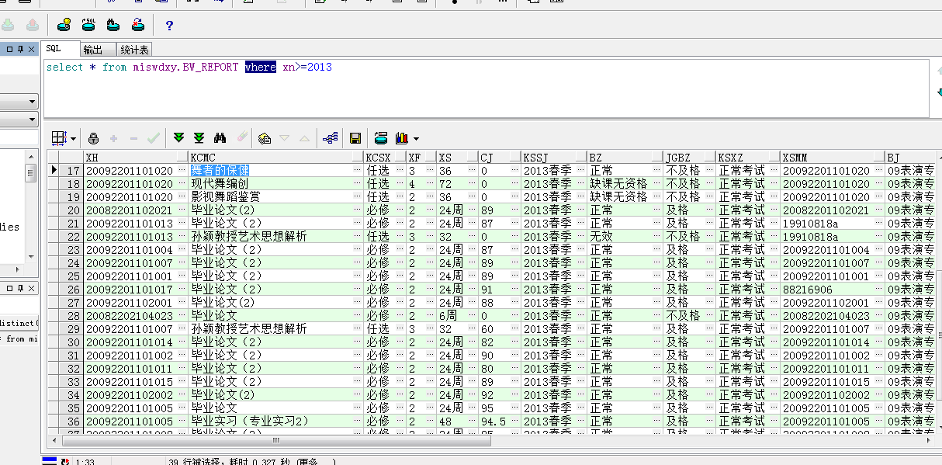
Task: Open ellipsis button beside 19910818a in row 21
Action: (878, 224)
